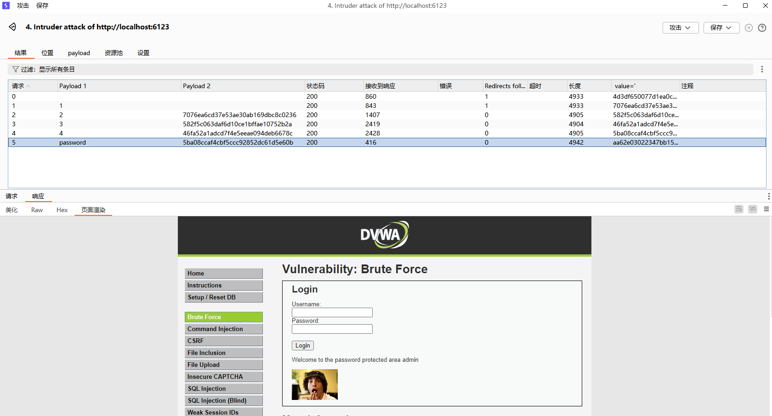Open the 攻击 menu in the title bar
The height and width of the screenshot is (416, 772).
(23, 6)
